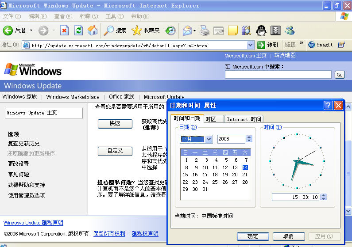The image size is (352, 247).
Task: Open the 收藏夹 favorites star
Action: pyautogui.click(x=146, y=30)
